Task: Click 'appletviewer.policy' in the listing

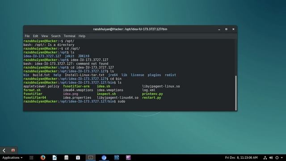Action: coord(41,86)
